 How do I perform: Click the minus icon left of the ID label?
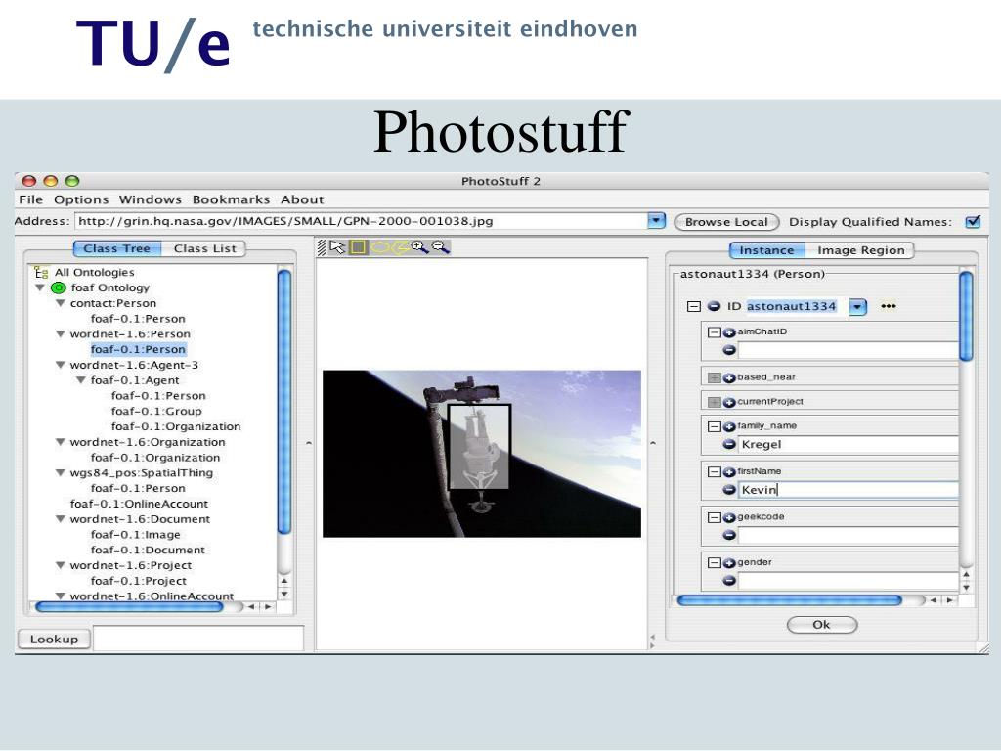pos(714,306)
